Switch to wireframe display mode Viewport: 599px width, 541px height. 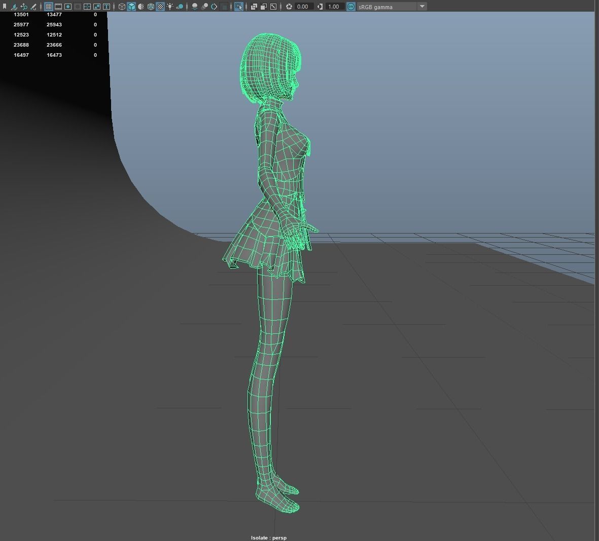pos(122,7)
